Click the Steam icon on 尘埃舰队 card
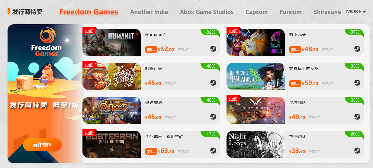373x168 pixels. point(357,117)
